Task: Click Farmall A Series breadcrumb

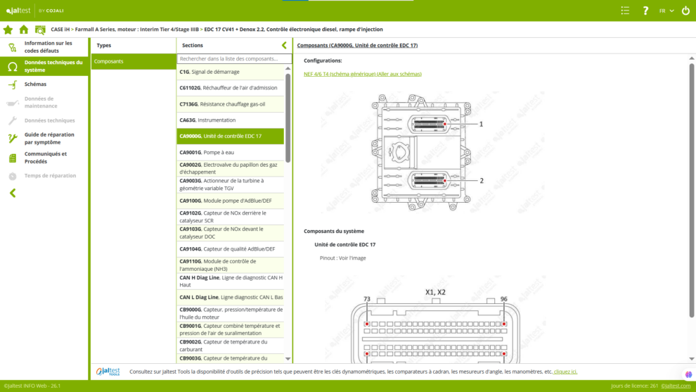Action: (x=137, y=30)
